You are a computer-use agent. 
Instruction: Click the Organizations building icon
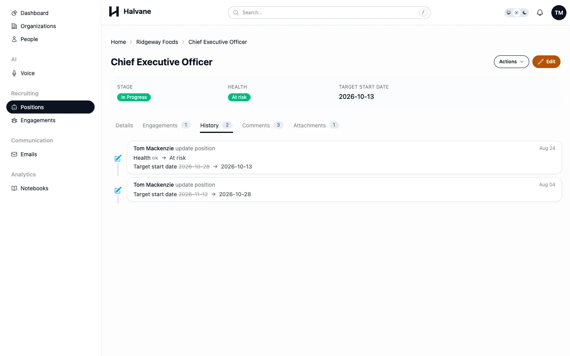(14, 26)
